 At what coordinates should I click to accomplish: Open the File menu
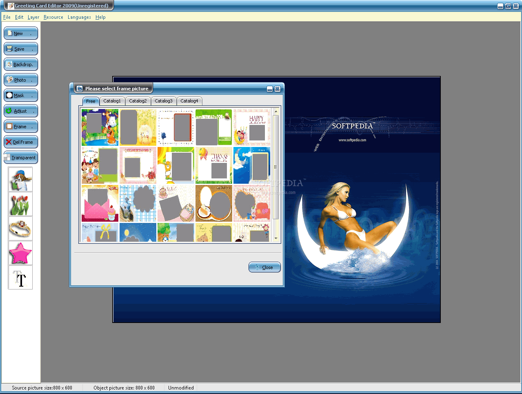pos(7,17)
